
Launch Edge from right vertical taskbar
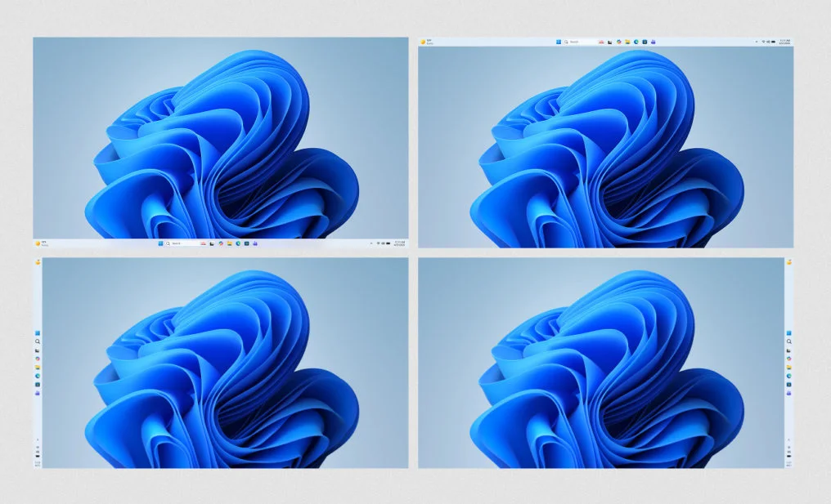point(789,376)
